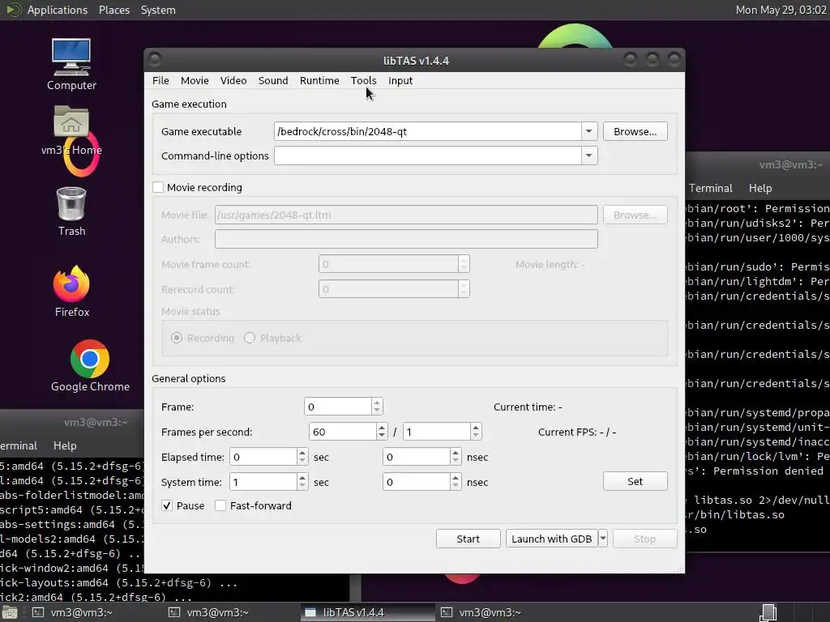Click the date and time clock
Image resolution: width=830 pixels, height=622 pixels.
pyautogui.click(x=781, y=10)
